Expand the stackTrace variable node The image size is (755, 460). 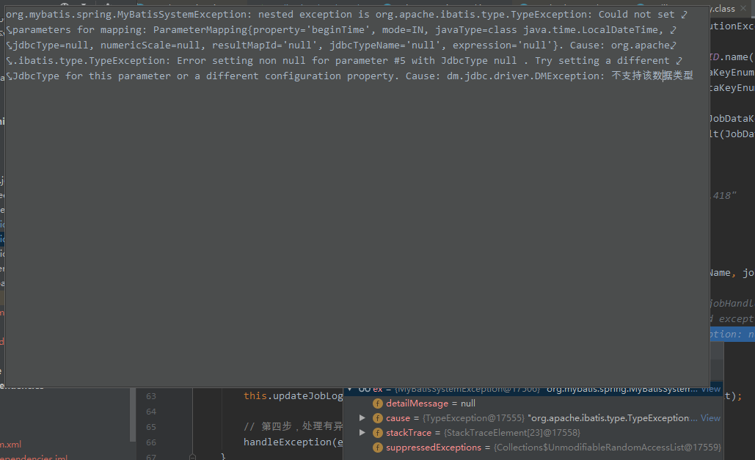coord(362,433)
